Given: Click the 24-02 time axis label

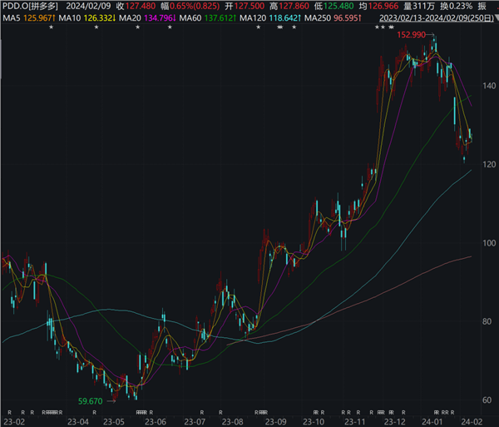Looking at the screenshot, I should 472,422.
